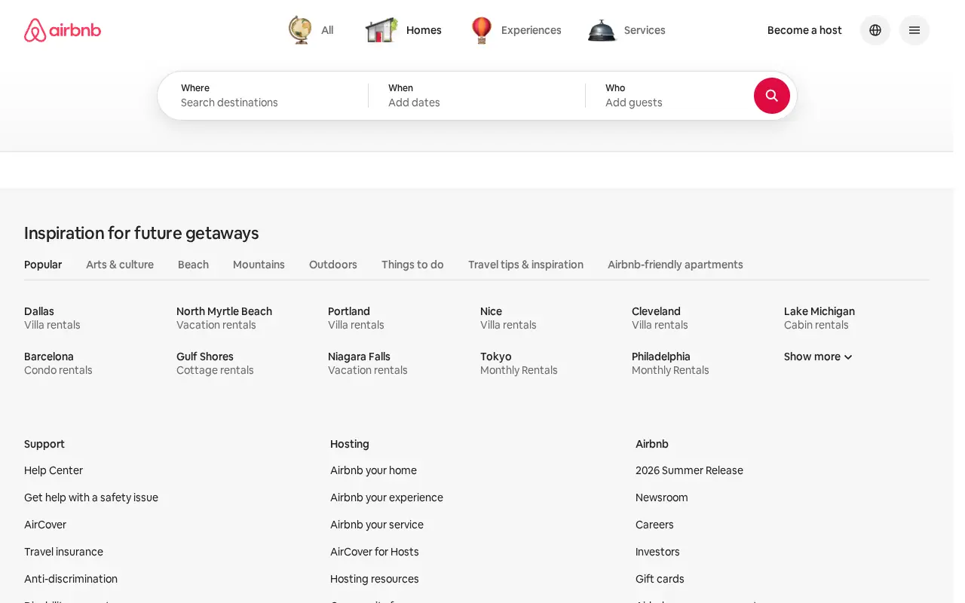Viewport: 965px width, 603px height.
Task: Open the hamburger main menu
Action: tap(914, 30)
